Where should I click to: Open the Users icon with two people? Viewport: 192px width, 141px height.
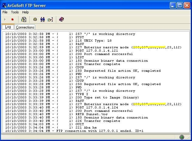point(43,19)
